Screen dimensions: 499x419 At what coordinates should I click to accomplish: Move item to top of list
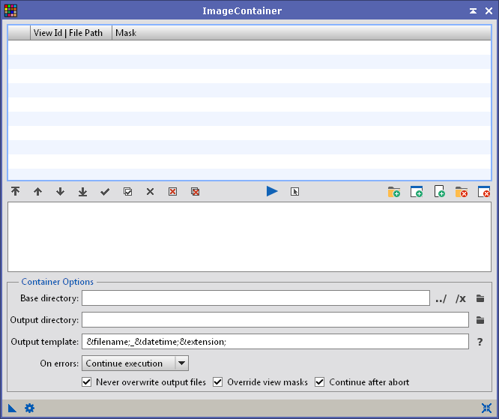coord(15,191)
